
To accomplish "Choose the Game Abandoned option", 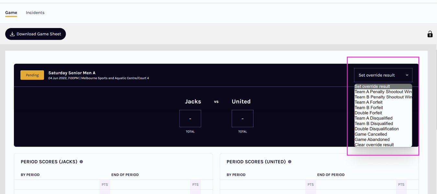I will pyautogui.click(x=372, y=140).
